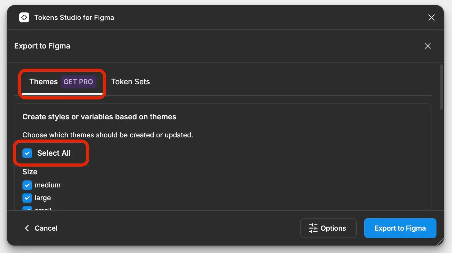Click the Export to Figma button
Image resolution: width=452 pixels, height=253 pixels.
tap(400, 228)
